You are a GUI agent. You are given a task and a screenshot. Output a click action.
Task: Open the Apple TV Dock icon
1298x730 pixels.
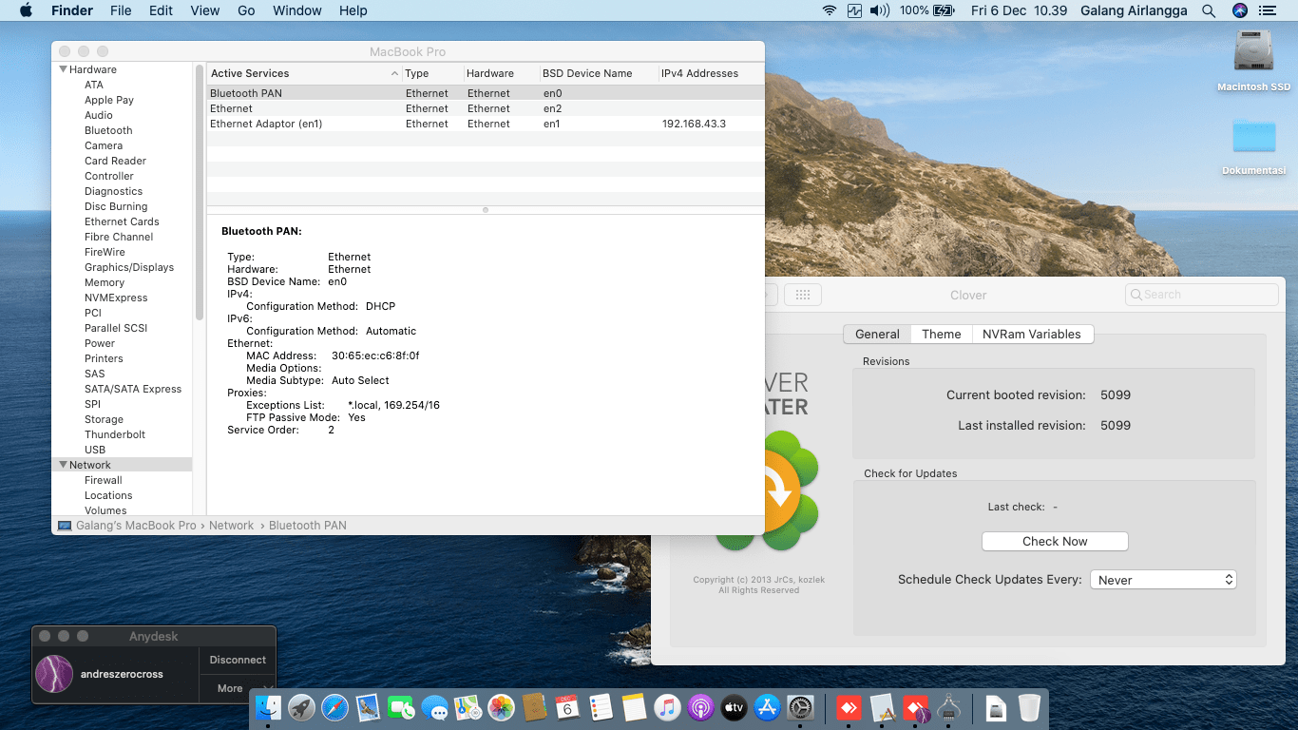point(734,707)
